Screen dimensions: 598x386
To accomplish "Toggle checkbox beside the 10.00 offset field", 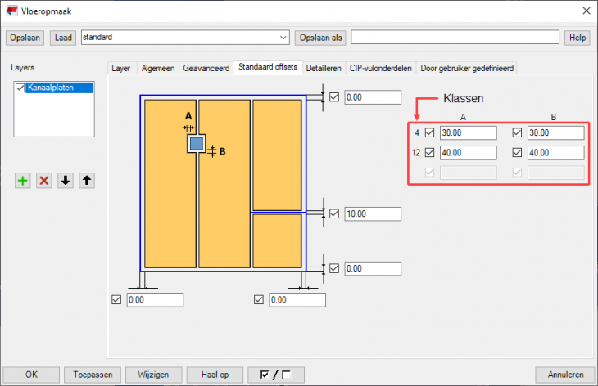I will [x=334, y=213].
